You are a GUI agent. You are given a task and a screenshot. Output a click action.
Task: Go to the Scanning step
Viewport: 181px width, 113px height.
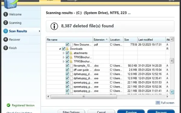pyautogui.click(x=15, y=23)
